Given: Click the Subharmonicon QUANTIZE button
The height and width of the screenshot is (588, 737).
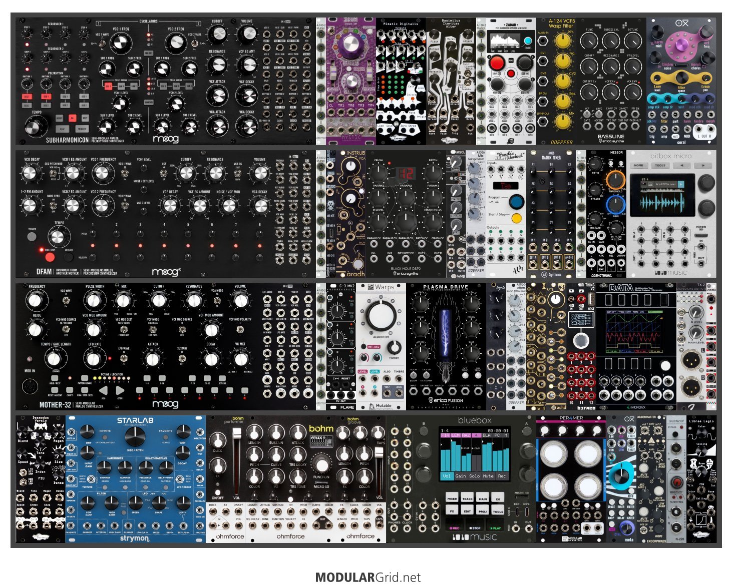Looking at the screenshot, I should 149,103.
